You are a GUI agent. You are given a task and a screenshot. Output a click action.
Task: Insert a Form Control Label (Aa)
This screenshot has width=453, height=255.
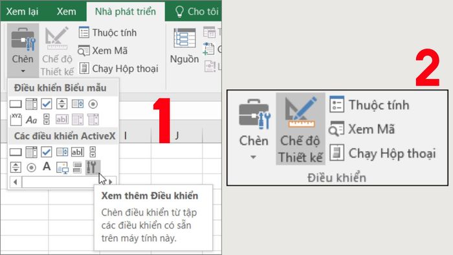point(31,119)
